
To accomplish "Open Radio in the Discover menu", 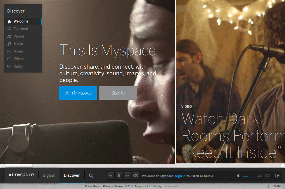I will click(23, 66).
